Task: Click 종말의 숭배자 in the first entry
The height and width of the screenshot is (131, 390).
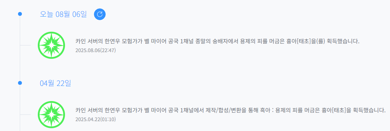Action: click(x=210, y=42)
